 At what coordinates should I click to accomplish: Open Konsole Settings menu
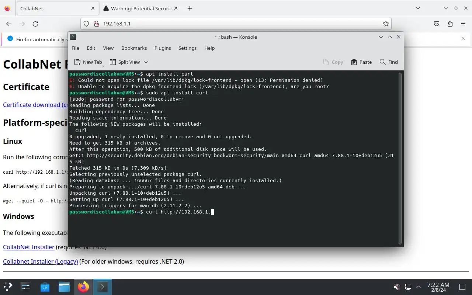pyautogui.click(x=187, y=48)
